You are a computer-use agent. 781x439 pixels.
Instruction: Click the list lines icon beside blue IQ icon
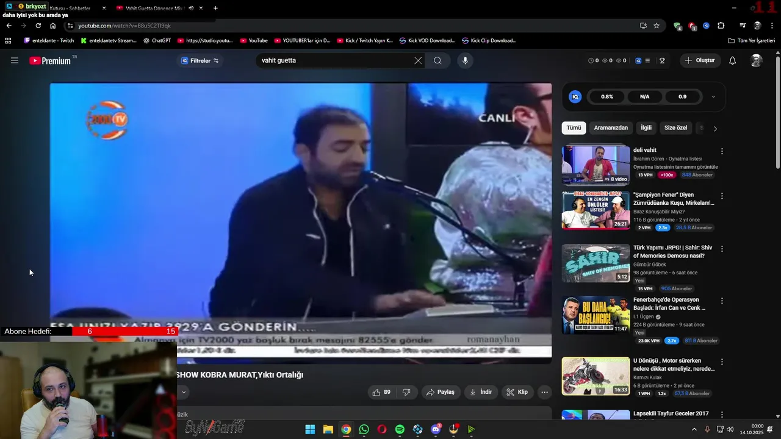tap(647, 60)
